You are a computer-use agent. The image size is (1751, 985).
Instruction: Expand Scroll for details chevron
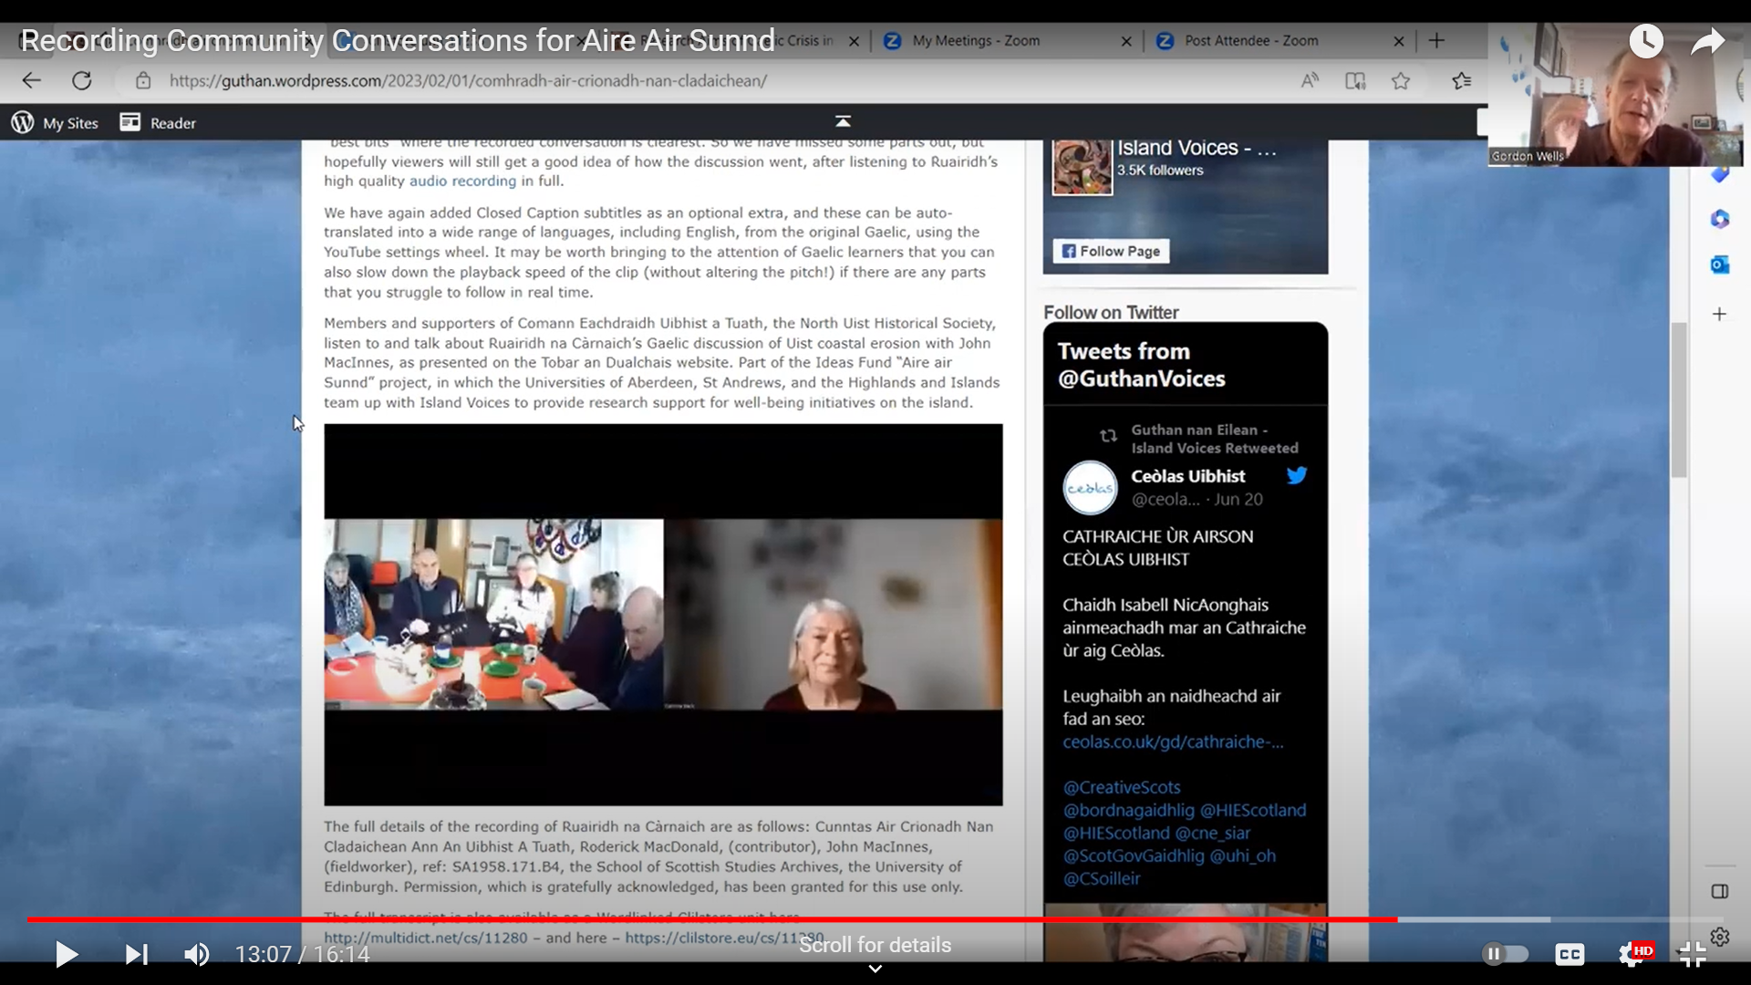click(875, 969)
